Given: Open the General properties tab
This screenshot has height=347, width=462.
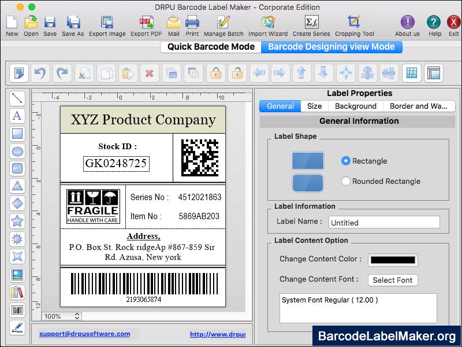Looking at the screenshot, I should [x=280, y=106].
